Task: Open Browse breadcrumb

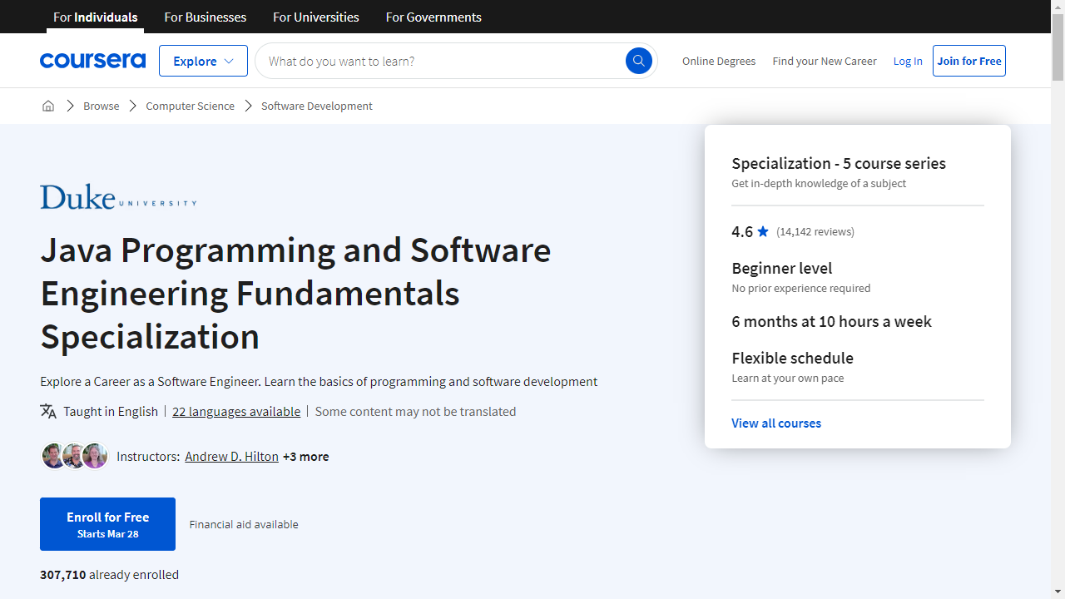Action: (102, 106)
